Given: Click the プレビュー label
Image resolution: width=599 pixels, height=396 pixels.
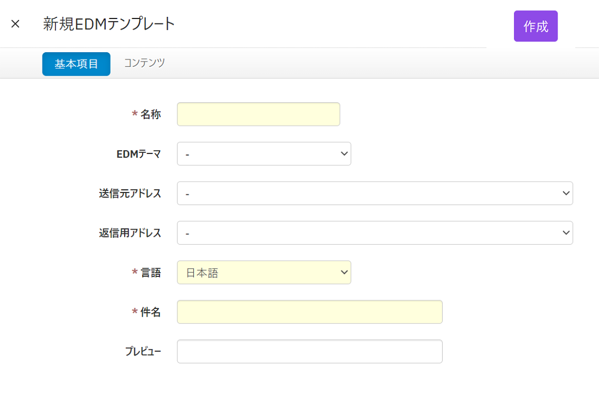Looking at the screenshot, I should coord(143,351).
